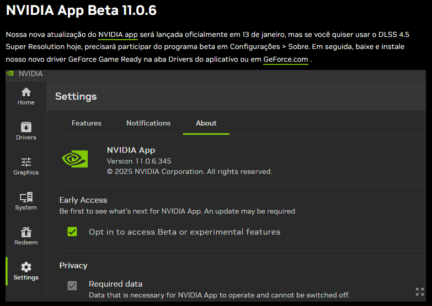Click the Early Access heading
The width and height of the screenshot is (432, 306).
point(83,200)
